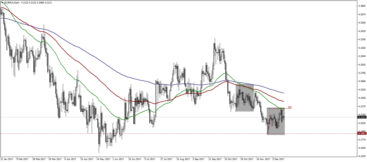Click the 100 level label
Viewport: 367px width, 162px height.
click(x=289, y=107)
